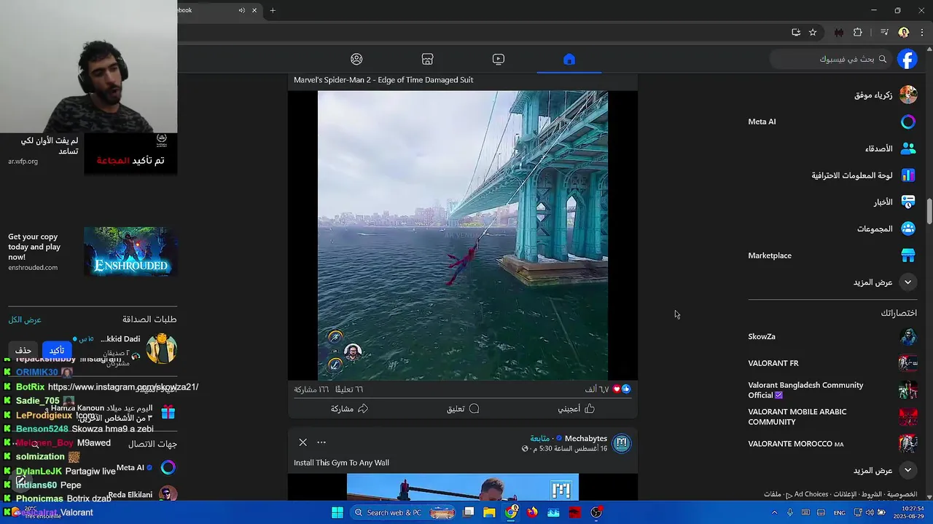Screen dimensions: 933x524
Task: Open the Chrome media control icon
Action: pyautogui.click(x=884, y=32)
